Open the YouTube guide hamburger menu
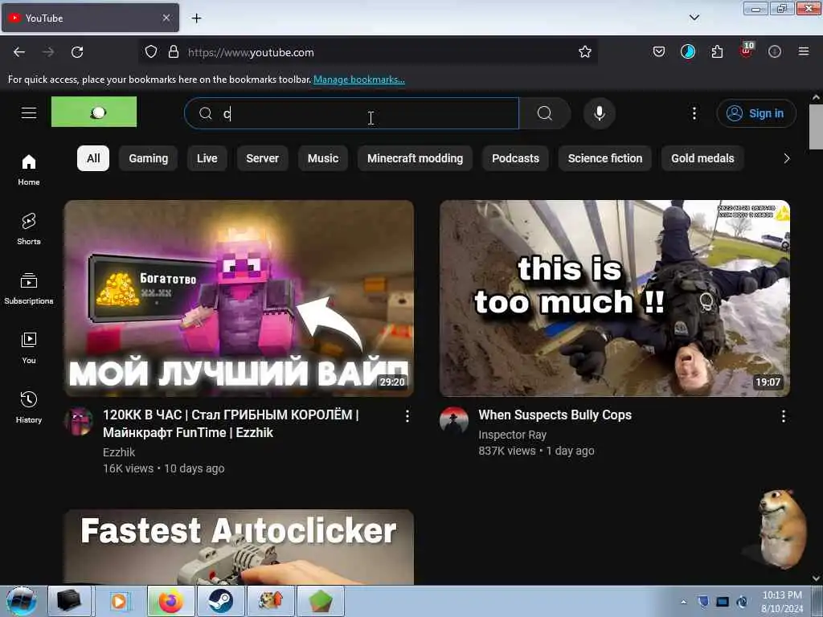Screen dimensions: 823x617 [29, 112]
